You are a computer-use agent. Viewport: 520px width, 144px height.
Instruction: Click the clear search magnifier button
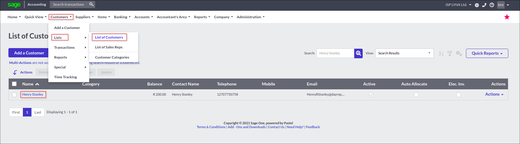coord(358,53)
